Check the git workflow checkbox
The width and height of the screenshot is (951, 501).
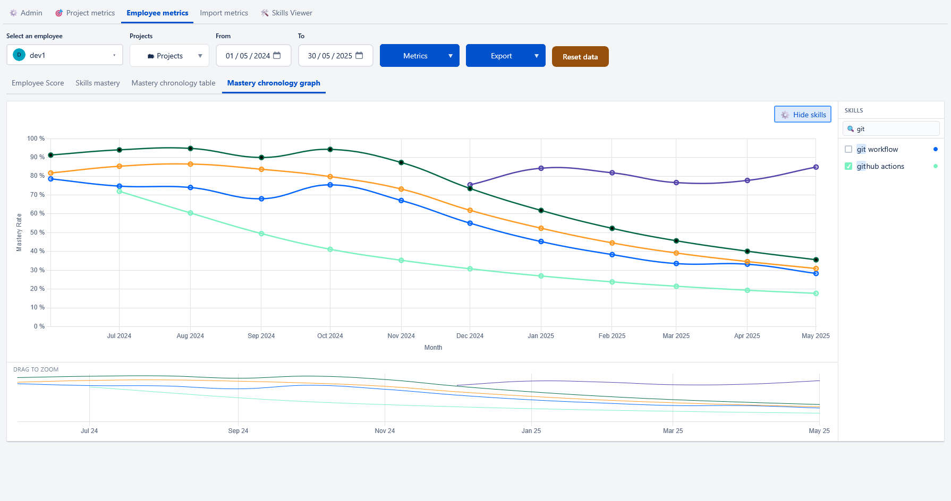[x=848, y=149]
